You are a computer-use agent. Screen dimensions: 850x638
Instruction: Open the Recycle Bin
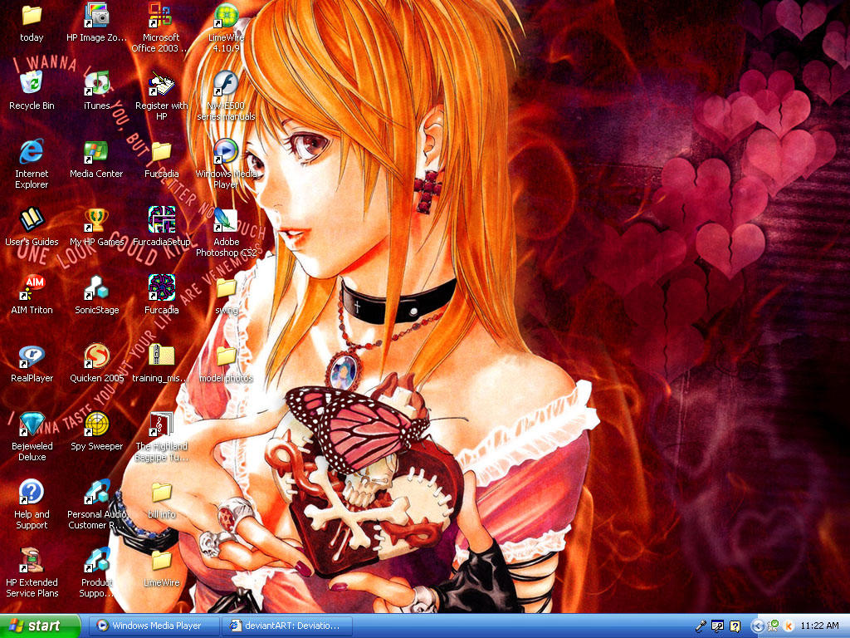click(x=32, y=84)
